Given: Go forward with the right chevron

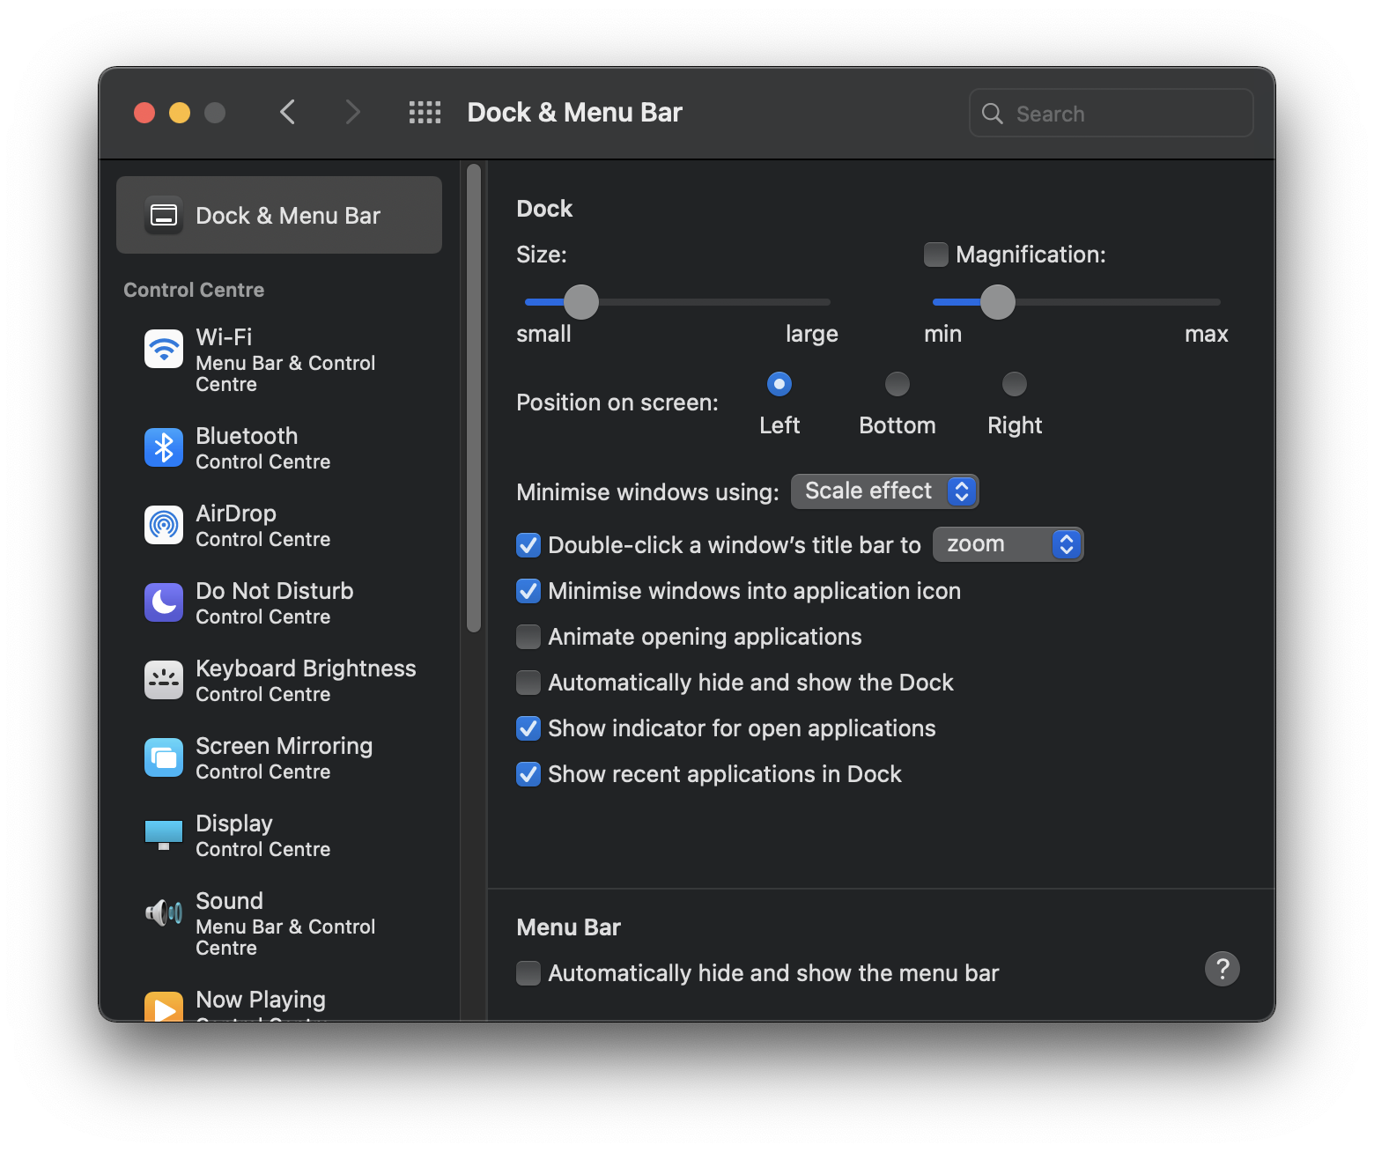Looking at the screenshot, I should (352, 113).
